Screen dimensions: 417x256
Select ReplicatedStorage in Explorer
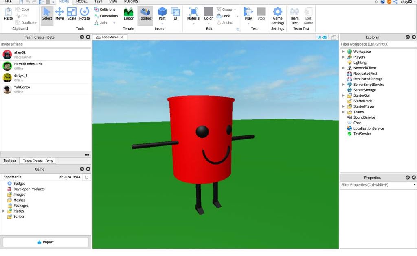[368, 79]
